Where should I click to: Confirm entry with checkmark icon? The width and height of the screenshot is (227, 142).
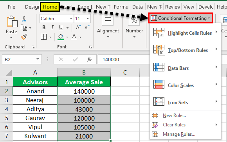tap(75, 59)
